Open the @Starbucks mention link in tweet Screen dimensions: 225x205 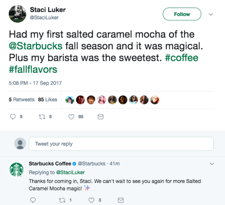36,46
